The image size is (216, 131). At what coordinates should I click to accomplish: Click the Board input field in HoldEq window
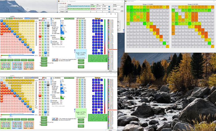(x=116, y=6)
